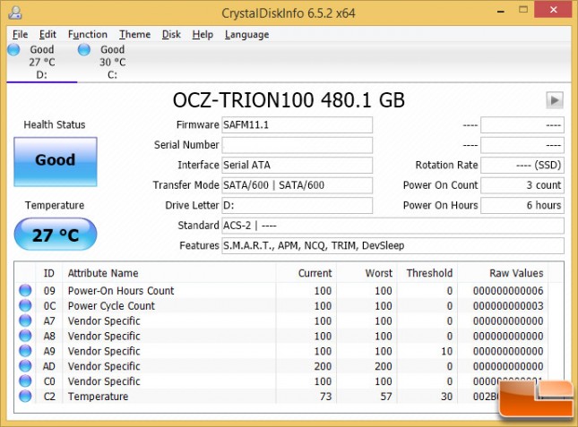Click raw value 000000000006
Image resolution: width=578 pixels, height=427 pixels.
(508, 291)
